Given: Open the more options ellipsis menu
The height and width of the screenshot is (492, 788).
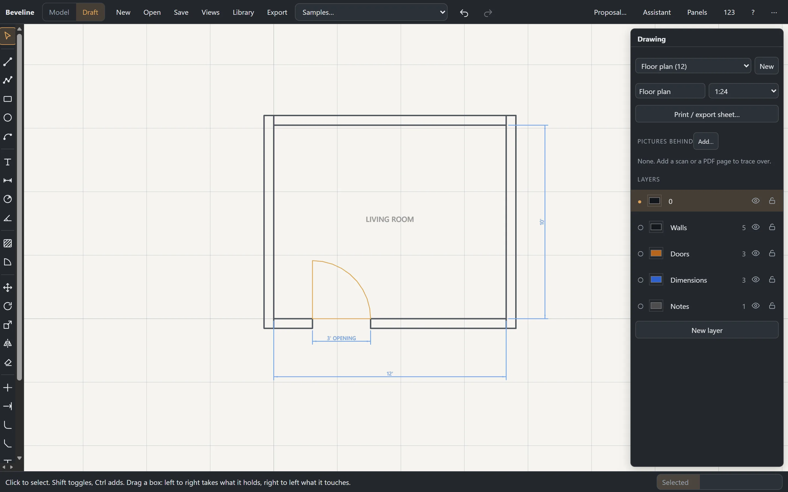Looking at the screenshot, I should pyautogui.click(x=774, y=12).
